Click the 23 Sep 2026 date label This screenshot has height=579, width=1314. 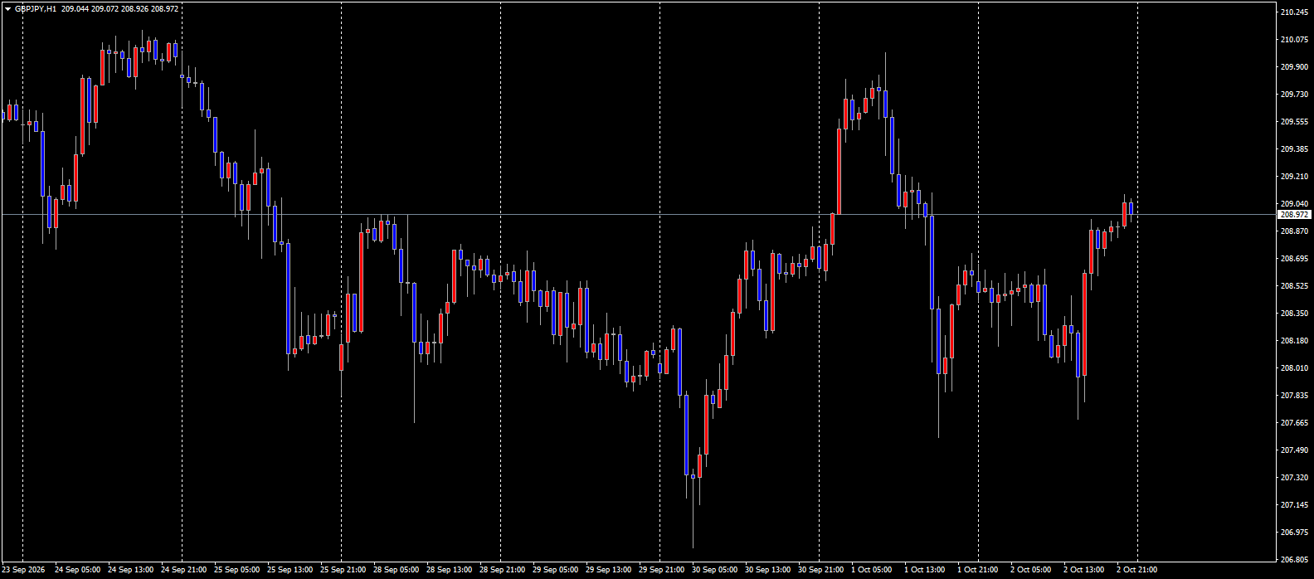click(23, 570)
